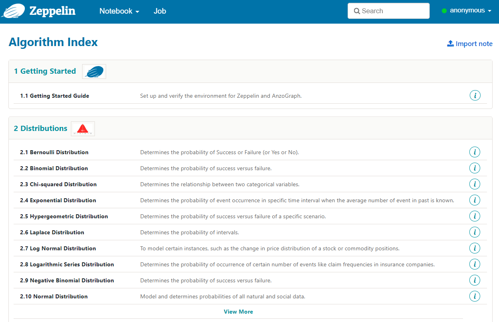Open info for Getting Started Guide
499x322 pixels.
tap(475, 96)
